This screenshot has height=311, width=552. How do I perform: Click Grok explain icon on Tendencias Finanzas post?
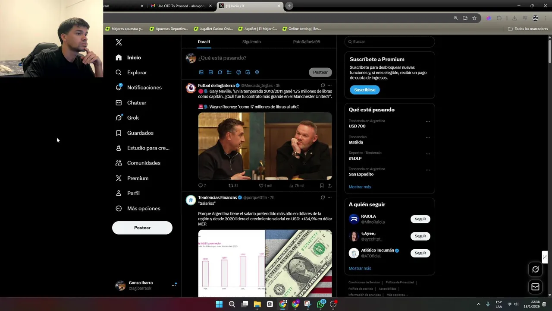click(x=323, y=197)
